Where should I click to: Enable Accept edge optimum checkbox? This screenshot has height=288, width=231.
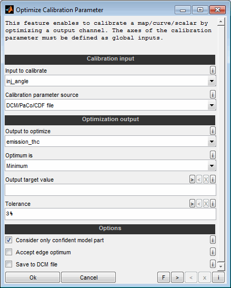tap(8, 252)
